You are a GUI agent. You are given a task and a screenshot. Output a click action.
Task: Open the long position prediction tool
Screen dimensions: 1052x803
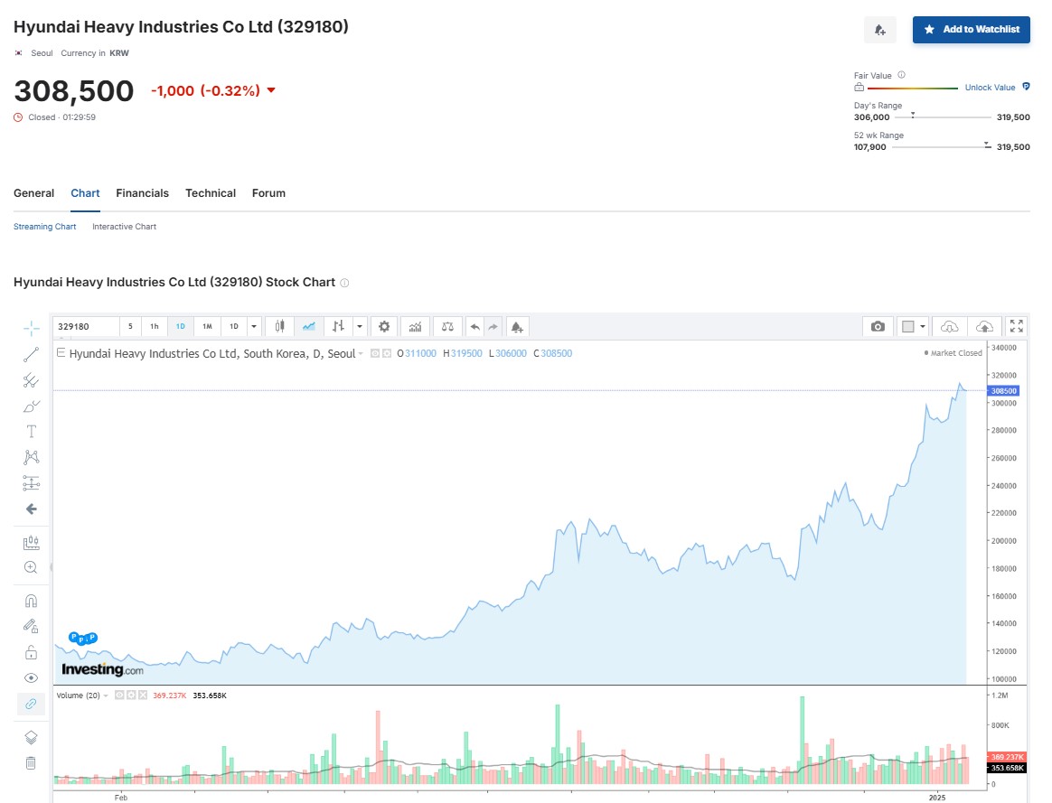(x=31, y=483)
